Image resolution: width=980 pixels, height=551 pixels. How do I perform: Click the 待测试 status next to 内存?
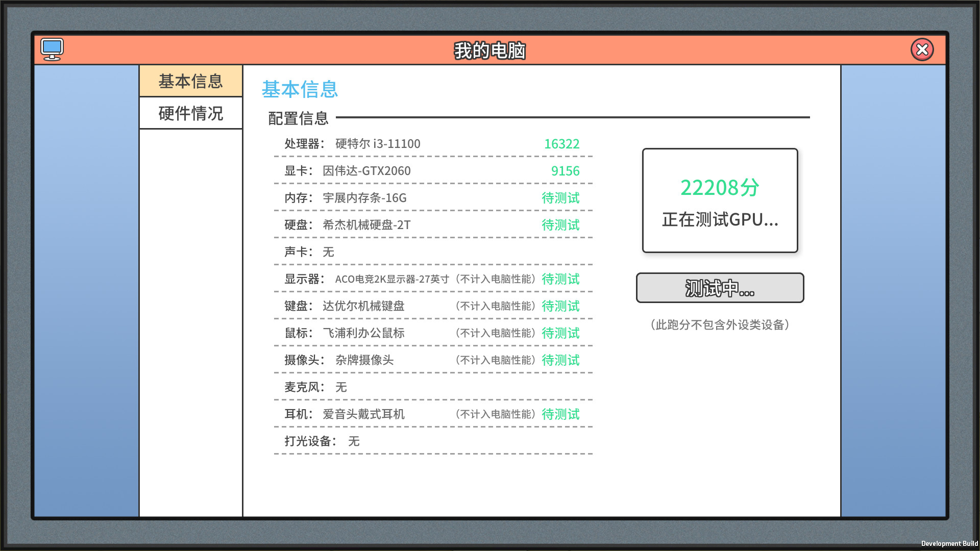[x=560, y=198]
